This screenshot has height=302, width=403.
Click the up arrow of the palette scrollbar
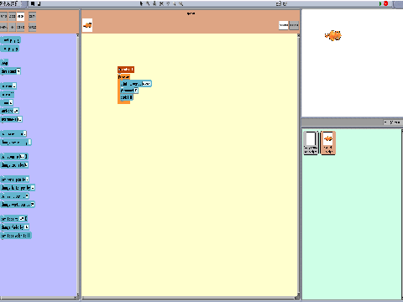point(78,35)
